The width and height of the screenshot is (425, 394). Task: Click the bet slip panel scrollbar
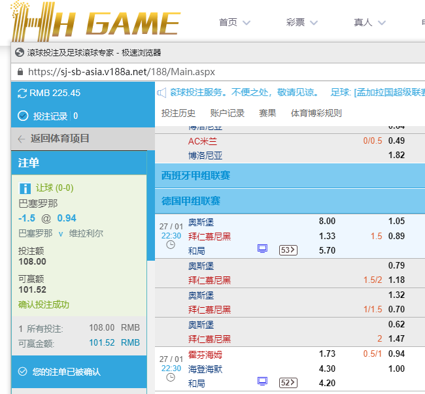coord(151,206)
